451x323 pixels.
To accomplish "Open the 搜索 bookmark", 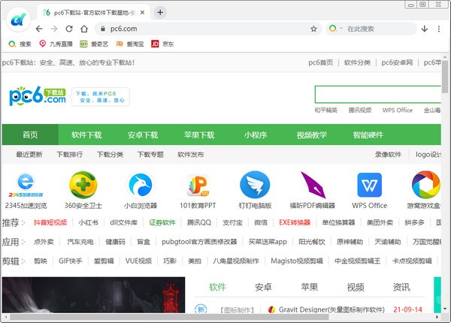I will pos(20,44).
